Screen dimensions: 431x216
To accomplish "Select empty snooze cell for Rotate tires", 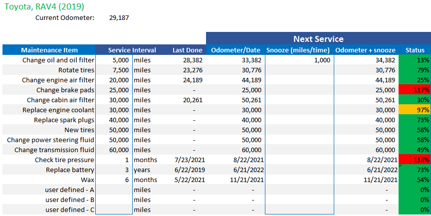I will tap(299, 70).
